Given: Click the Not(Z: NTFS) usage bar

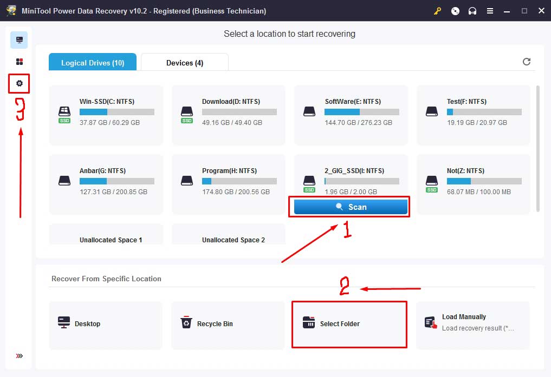Looking at the screenshot, I should [484, 181].
